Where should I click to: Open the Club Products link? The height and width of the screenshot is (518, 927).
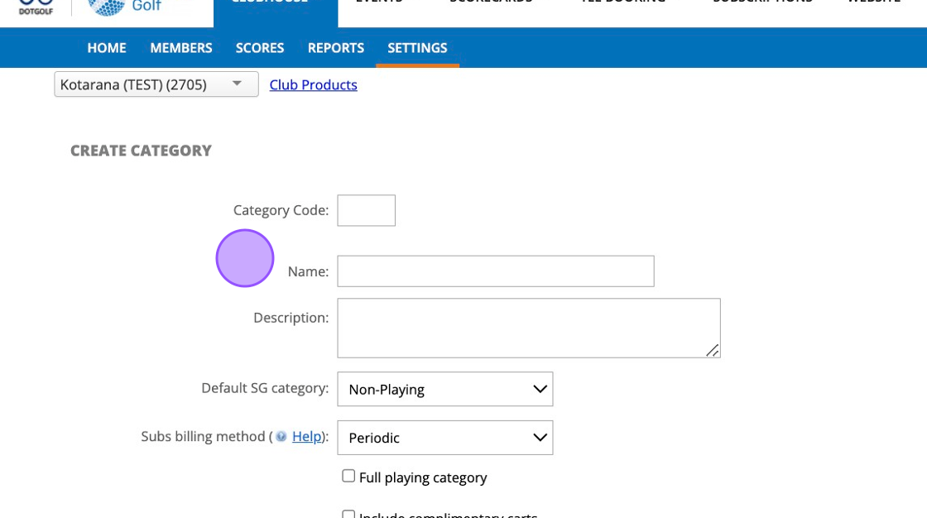click(x=313, y=85)
